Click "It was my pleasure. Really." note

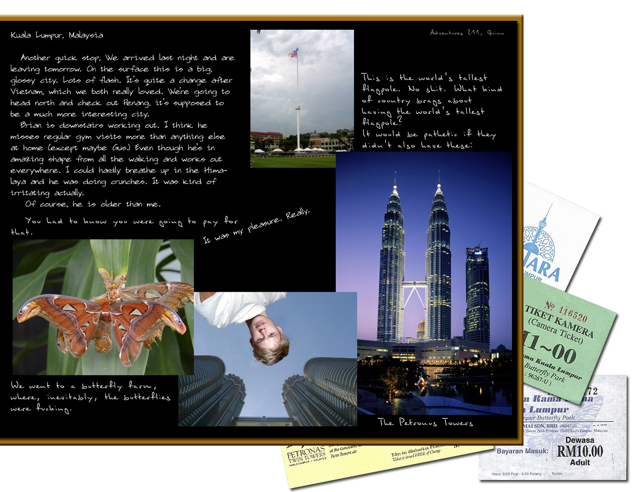pyautogui.click(x=257, y=227)
